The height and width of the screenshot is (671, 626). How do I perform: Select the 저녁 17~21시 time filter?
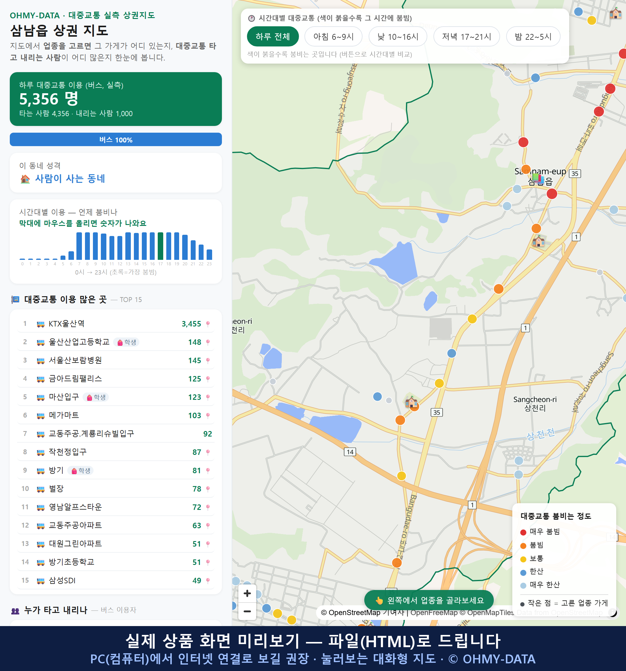[x=466, y=36]
